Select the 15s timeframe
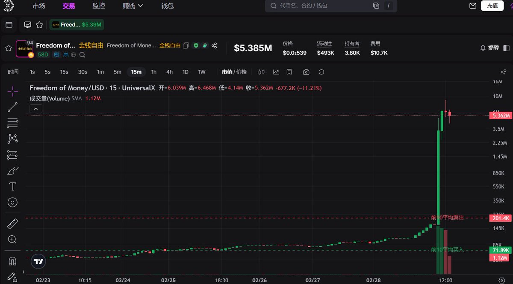 64,72
